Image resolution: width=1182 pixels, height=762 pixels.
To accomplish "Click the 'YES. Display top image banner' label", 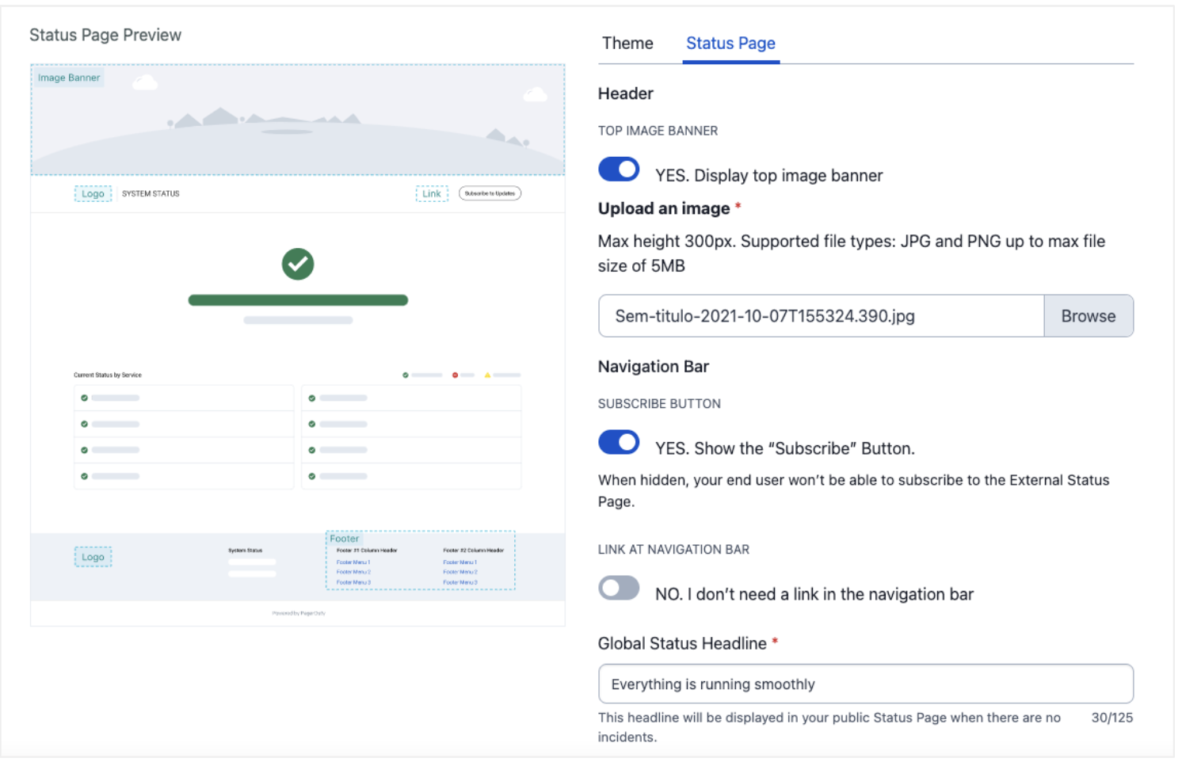I will point(768,175).
